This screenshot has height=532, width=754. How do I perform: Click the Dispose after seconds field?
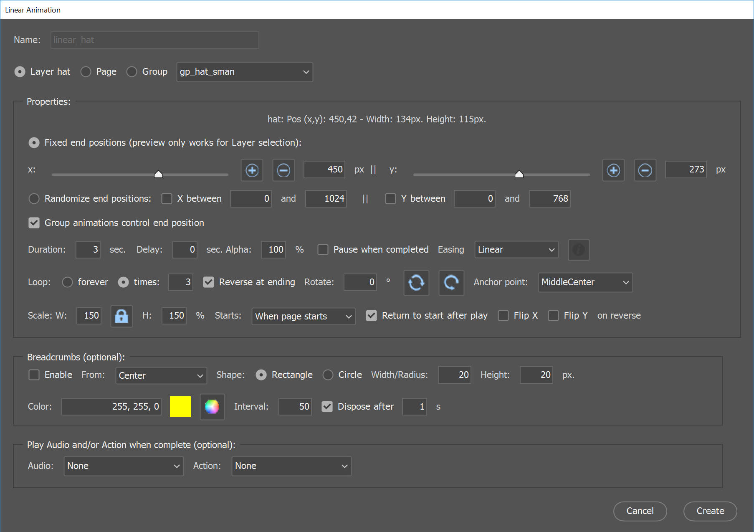[415, 407]
